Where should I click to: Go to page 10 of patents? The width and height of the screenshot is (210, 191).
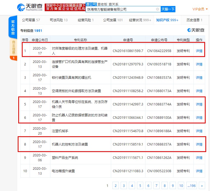tap(181, 186)
